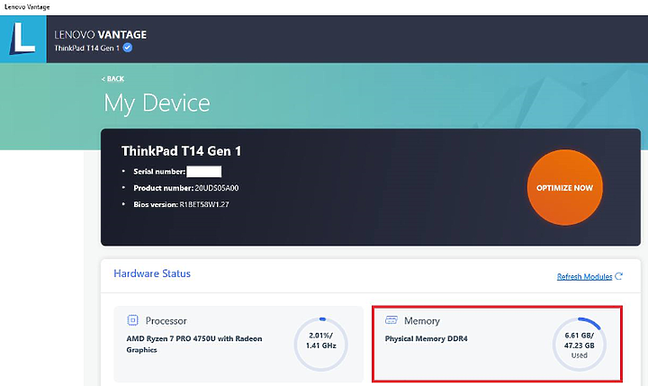The width and height of the screenshot is (648, 386).
Task: Go back using the BACK link
Action: [112, 78]
